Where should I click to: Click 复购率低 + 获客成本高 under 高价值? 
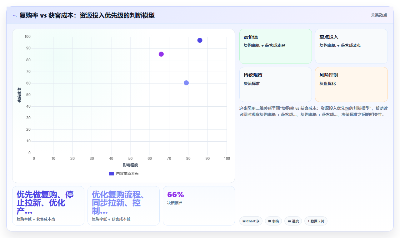[x=264, y=45]
